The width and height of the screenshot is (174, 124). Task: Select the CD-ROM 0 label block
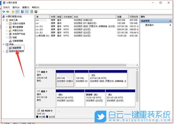click(x=46, y=111)
